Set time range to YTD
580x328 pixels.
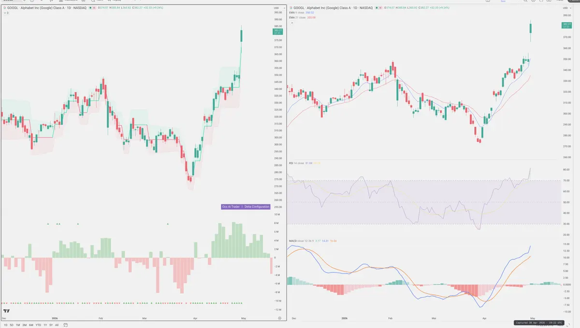click(38, 325)
